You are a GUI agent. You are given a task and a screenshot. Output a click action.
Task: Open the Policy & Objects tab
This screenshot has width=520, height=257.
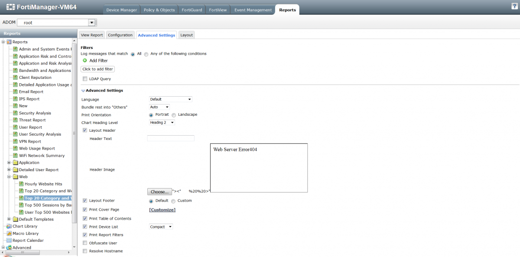[159, 10]
